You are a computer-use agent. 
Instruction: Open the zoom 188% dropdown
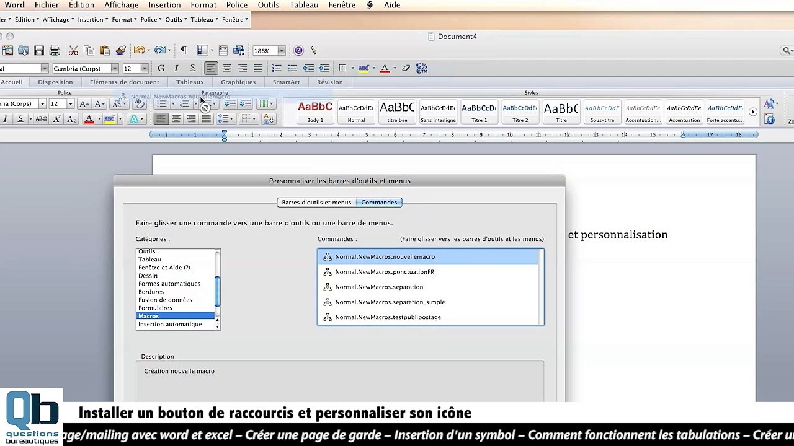point(281,51)
